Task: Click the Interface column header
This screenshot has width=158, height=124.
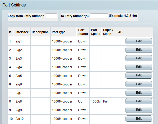Action: coord(22,32)
